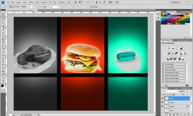Switch to the Styles tab
The width and height of the screenshot is (193, 116).
[x=179, y=12]
